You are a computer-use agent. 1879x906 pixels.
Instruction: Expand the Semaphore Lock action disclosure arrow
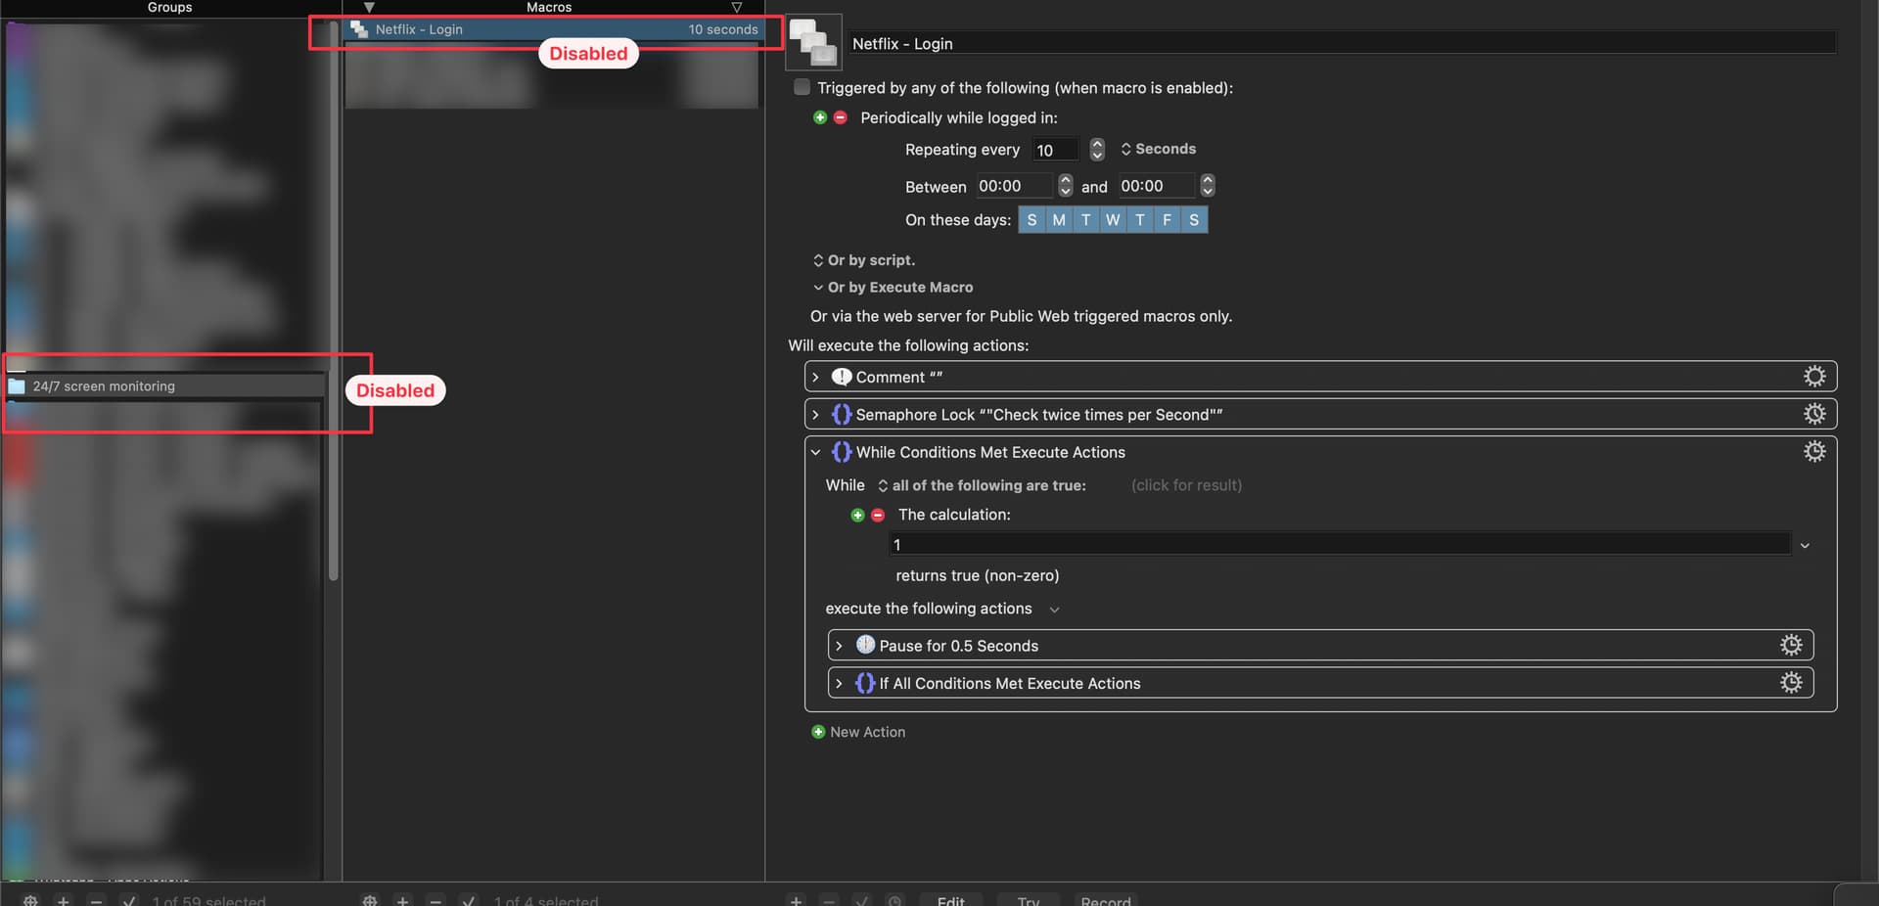click(815, 415)
